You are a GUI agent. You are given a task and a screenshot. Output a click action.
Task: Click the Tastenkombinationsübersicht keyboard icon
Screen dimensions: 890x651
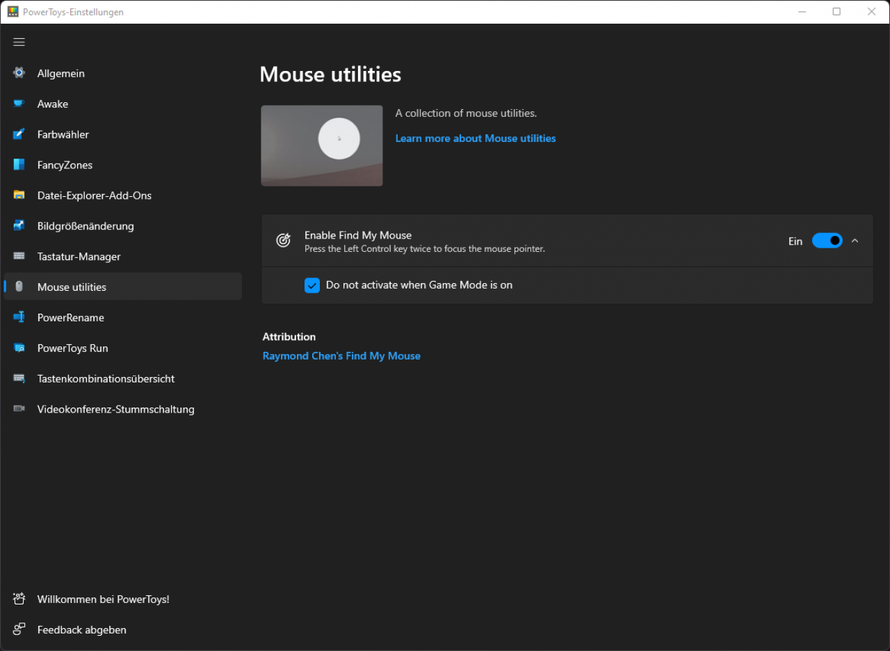point(19,378)
